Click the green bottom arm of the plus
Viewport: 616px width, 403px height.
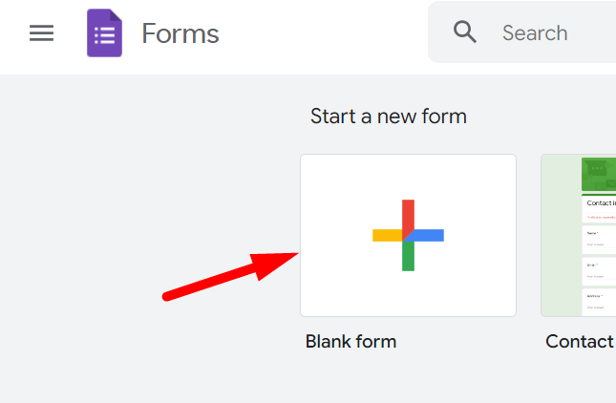click(x=408, y=258)
